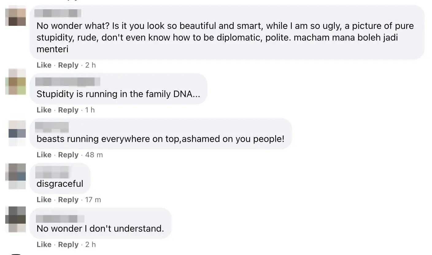Click avatar next to "Stupidity is running" comment
432x255 pixels.
point(15,82)
